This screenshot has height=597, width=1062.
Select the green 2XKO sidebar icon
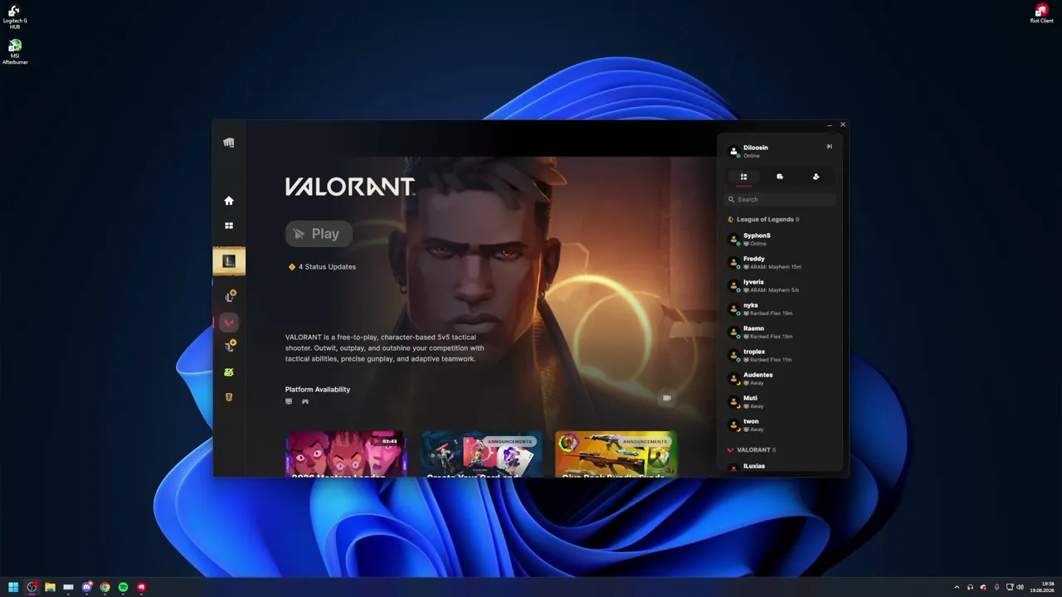tap(229, 372)
